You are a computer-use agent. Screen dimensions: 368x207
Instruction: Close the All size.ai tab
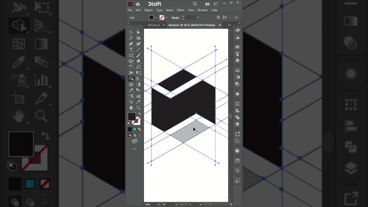(x=164, y=25)
